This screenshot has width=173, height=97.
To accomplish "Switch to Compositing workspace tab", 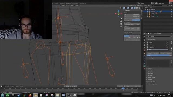I will click(75, 4).
